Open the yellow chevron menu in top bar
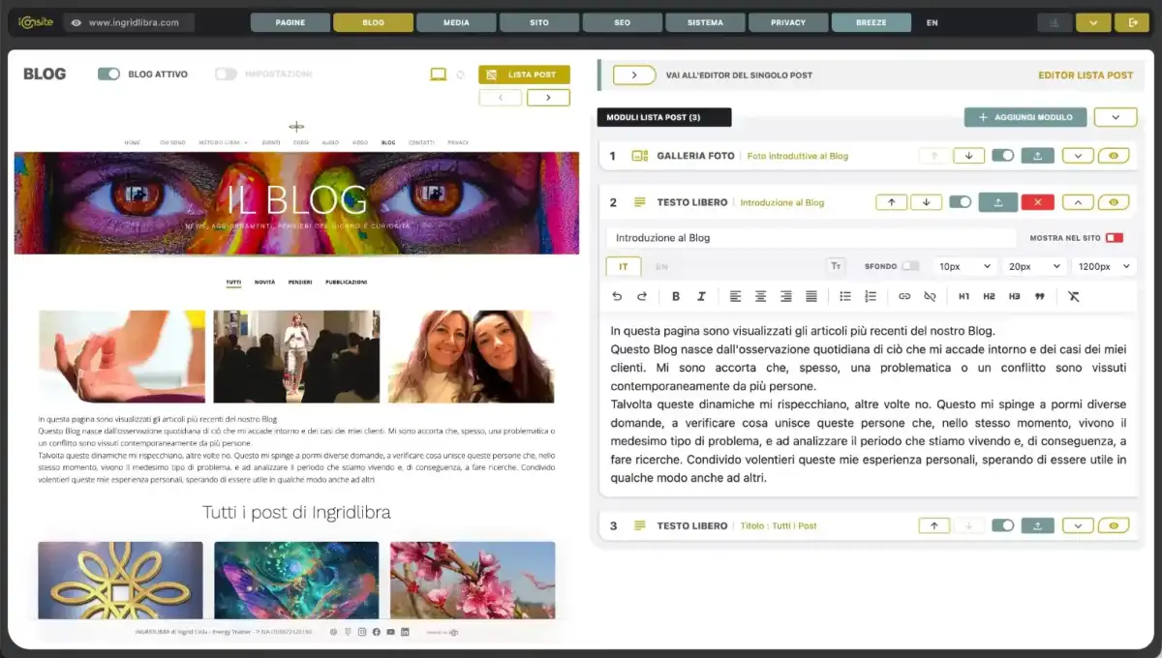The image size is (1162, 658). [x=1093, y=22]
